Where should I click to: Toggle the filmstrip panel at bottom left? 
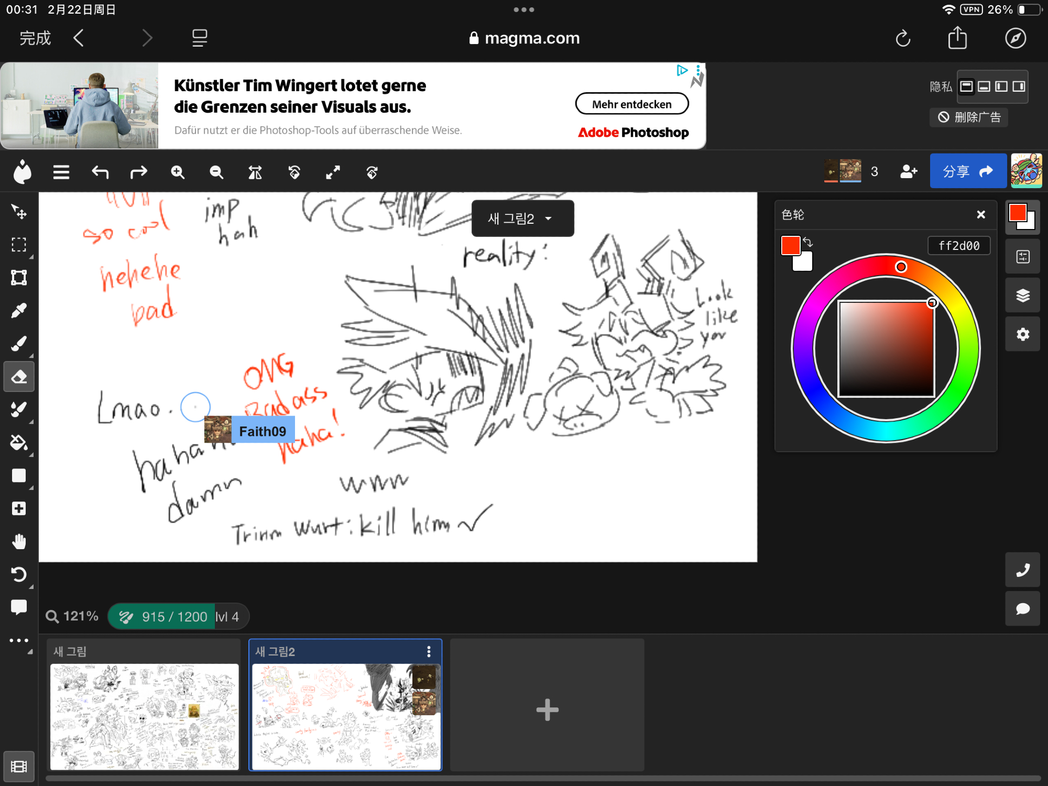(x=19, y=767)
